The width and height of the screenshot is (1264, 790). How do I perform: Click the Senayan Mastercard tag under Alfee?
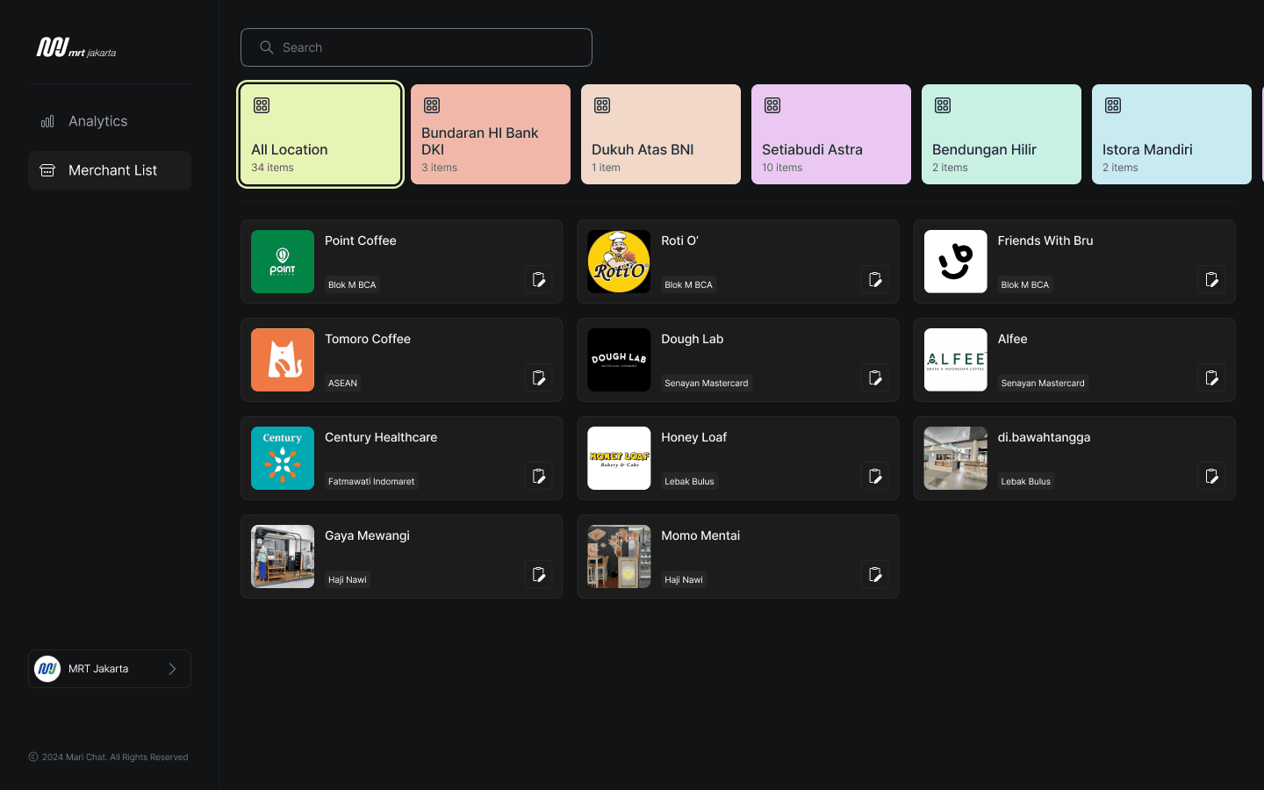click(1043, 383)
